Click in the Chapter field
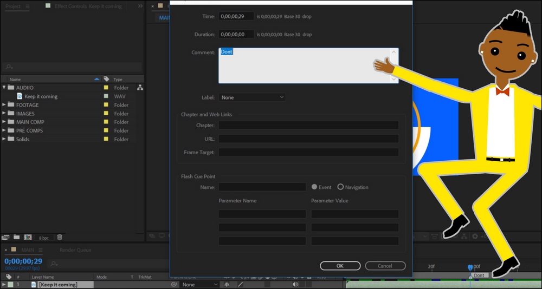The image size is (542, 289). [x=308, y=125]
